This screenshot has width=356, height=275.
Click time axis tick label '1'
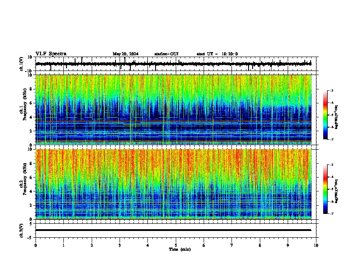[x=63, y=245]
